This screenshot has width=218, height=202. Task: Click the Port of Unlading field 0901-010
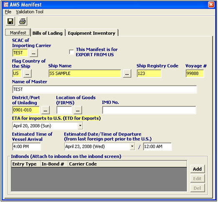pyautogui.click(x=26, y=110)
